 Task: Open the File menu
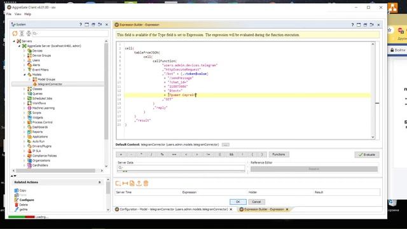(x=9, y=14)
